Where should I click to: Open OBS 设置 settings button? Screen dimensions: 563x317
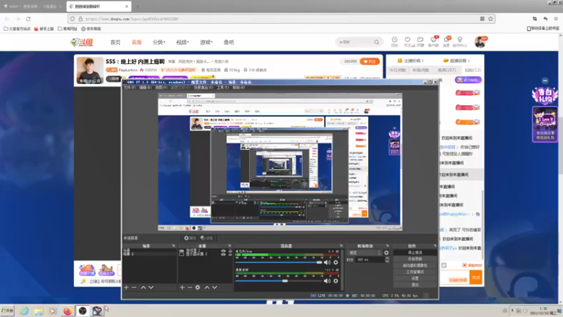[415, 278]
